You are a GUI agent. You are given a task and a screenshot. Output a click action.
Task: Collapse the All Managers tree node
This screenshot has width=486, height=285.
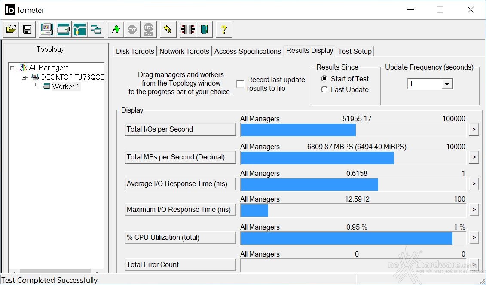pos(12,68)
